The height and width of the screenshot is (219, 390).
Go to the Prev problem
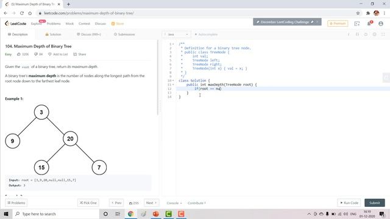[x=116, y=203]
